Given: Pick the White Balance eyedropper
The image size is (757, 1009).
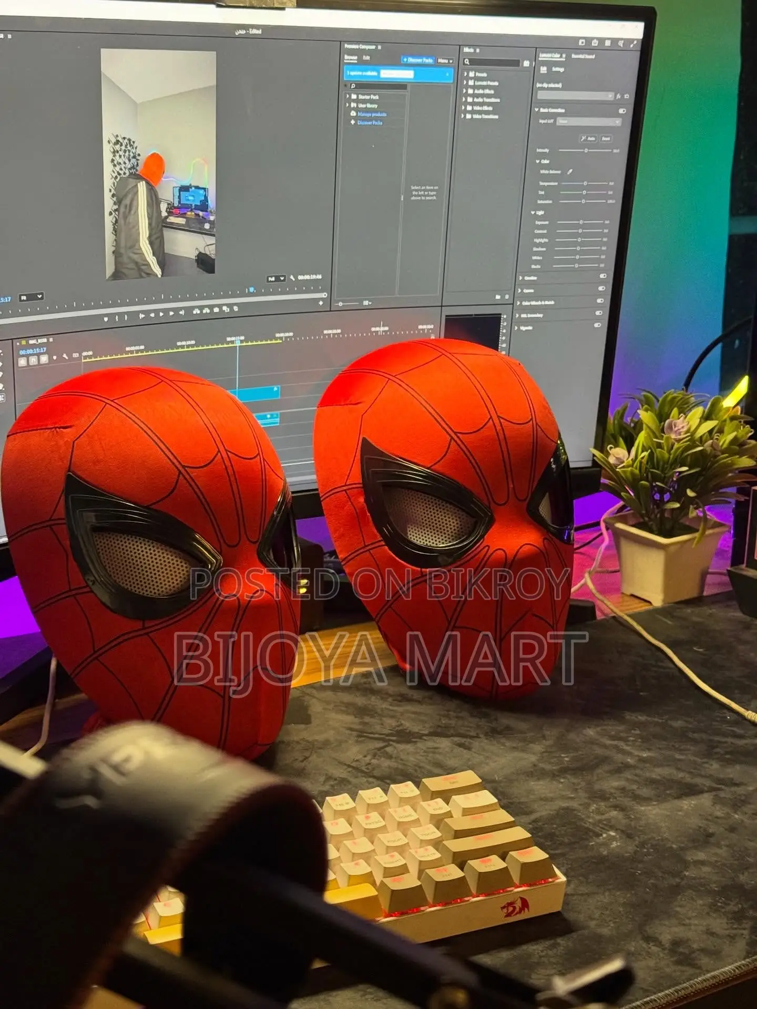Looking at the screenshot, I should click(x=569, y=171).
